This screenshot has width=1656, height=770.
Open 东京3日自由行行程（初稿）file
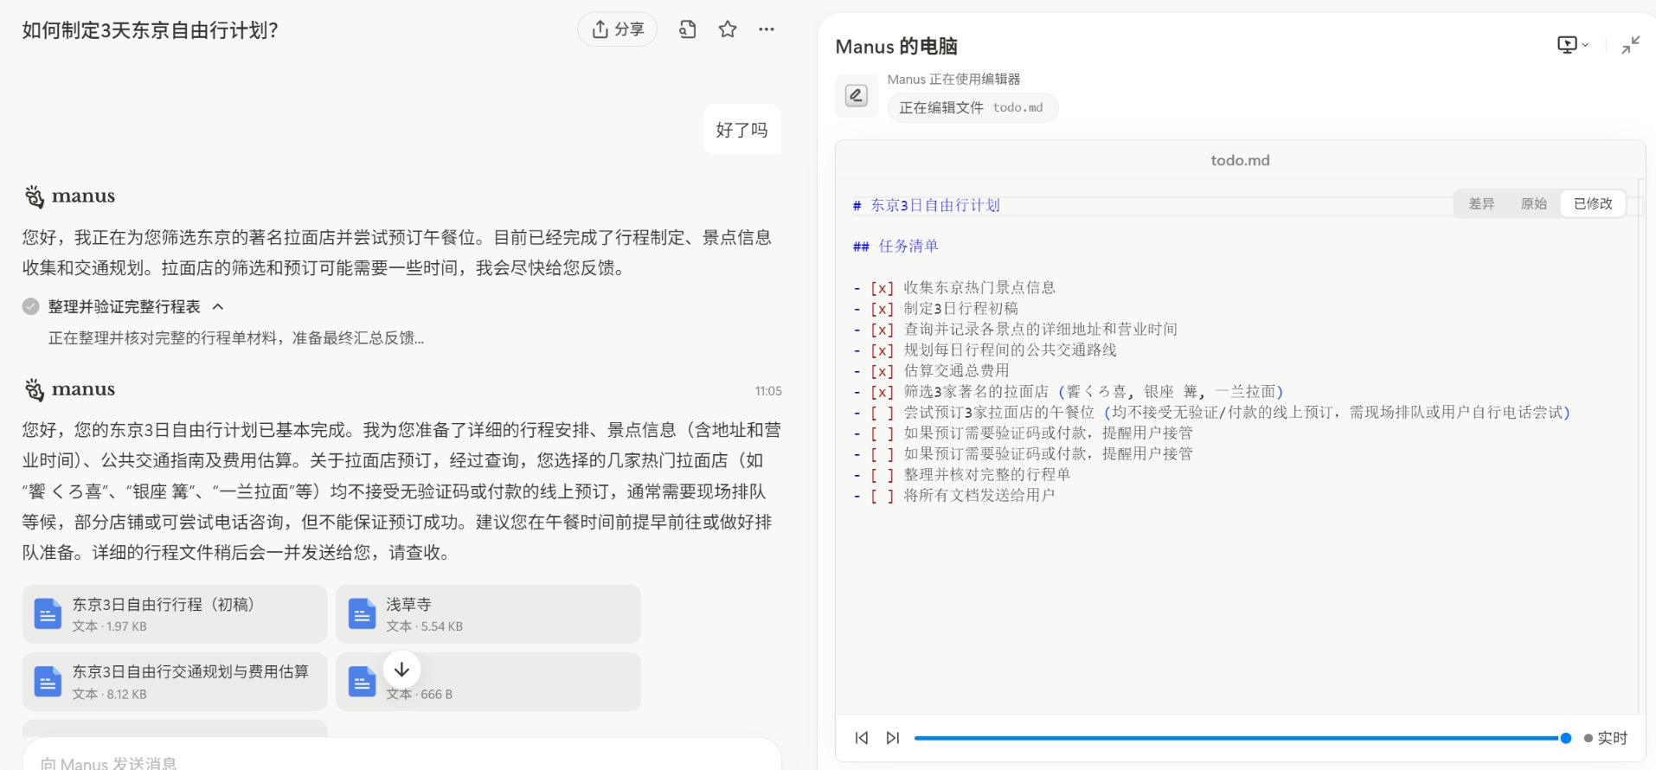(175, 613)
